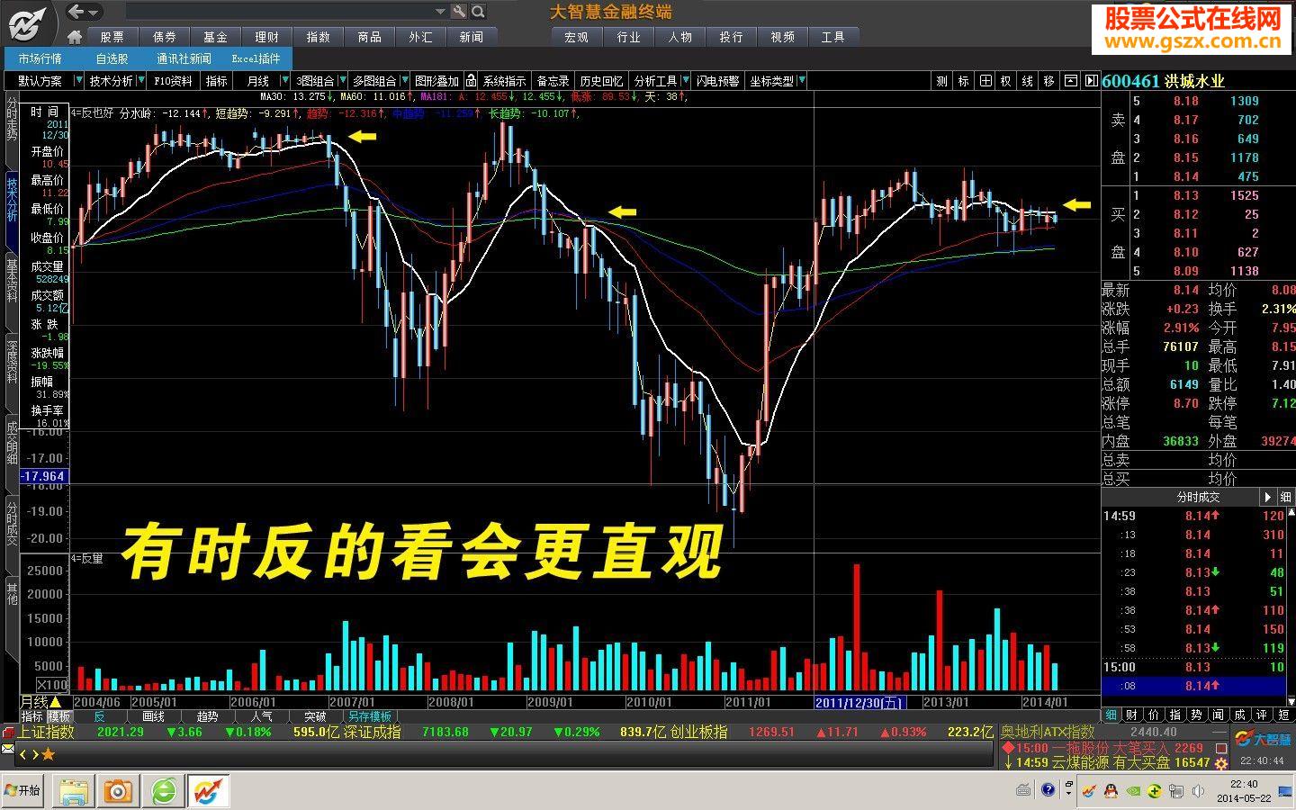This screenshot has width=1296, height=810.
Task: Click the 权 (rights adjustment) icon
Action: coord(1005,80)
